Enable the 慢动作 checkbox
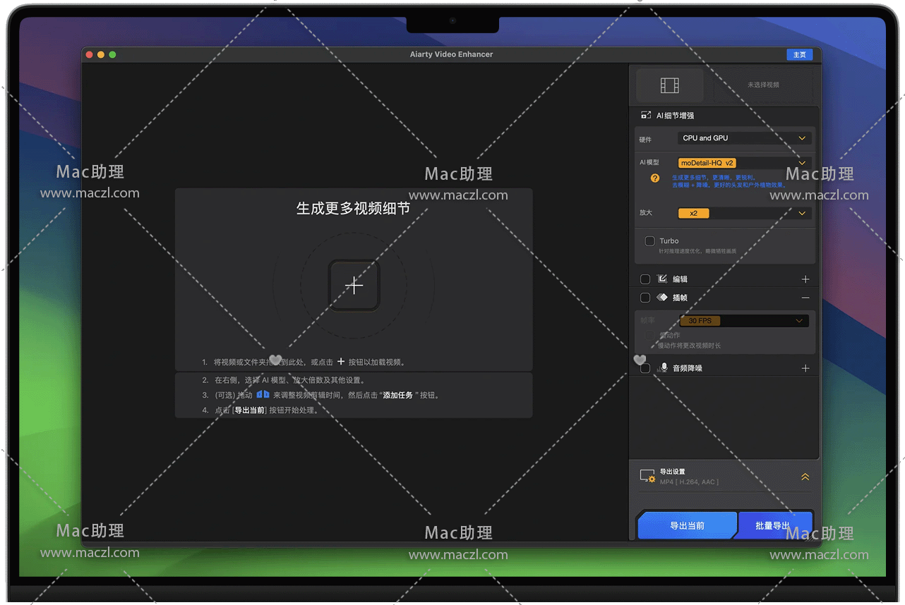Viewport: 905px width, 605px height. pos(649,336)
